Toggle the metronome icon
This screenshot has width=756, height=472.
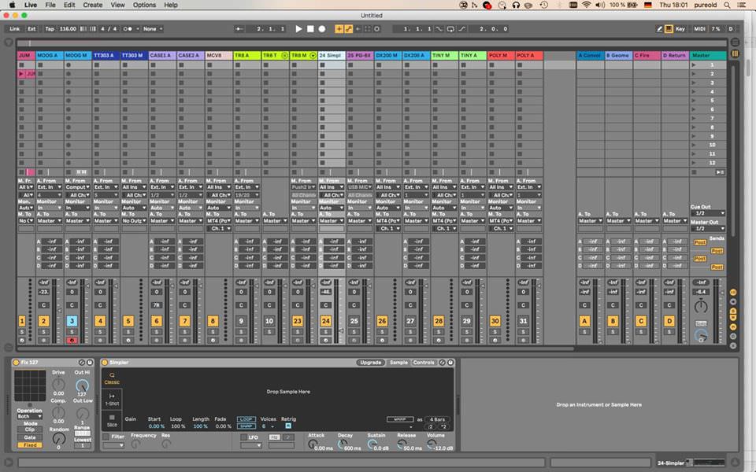coord(128,29)
